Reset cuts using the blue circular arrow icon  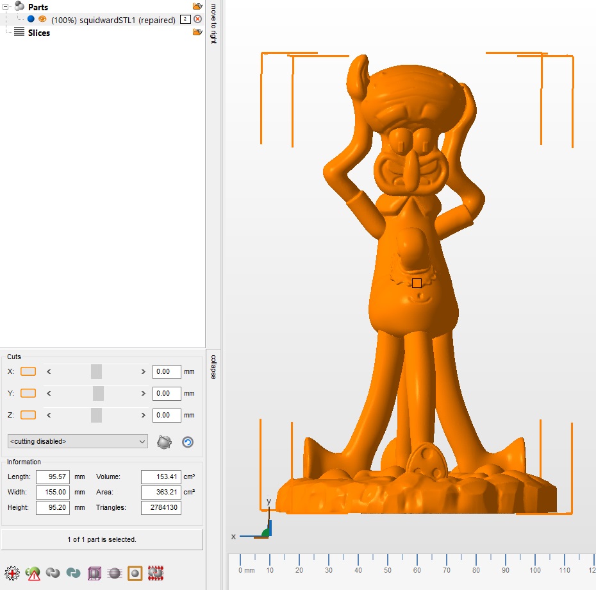(x=187, y=441)
